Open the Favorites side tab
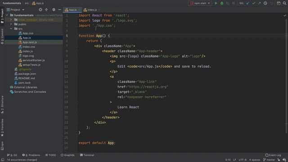Image resolution: width=288 pixels, height=162 pixels. [x=2, y=127]
